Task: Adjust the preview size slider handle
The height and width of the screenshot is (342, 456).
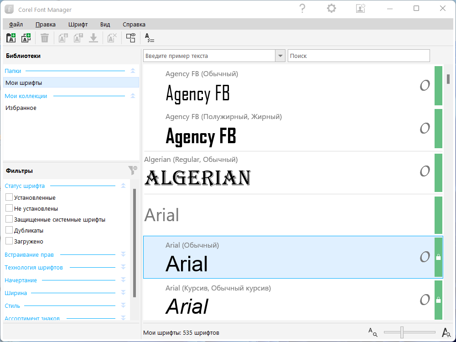Action: (x=402, y=332)
